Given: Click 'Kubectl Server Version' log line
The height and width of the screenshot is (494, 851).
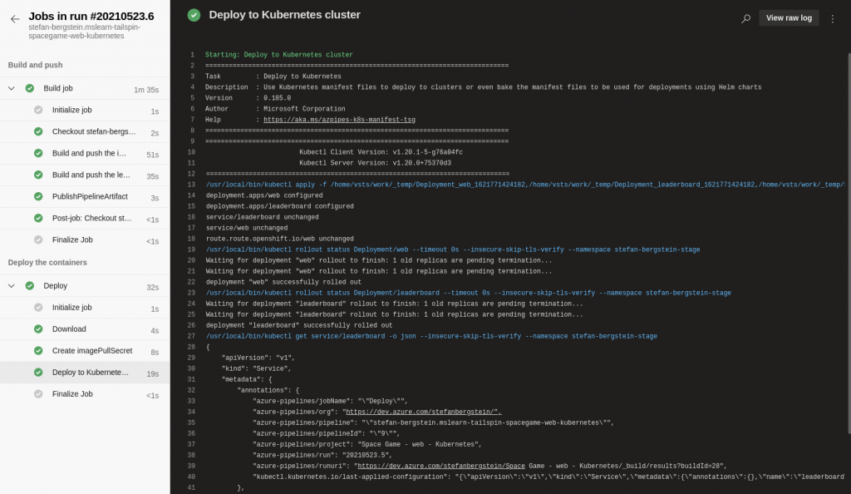Looking at the screenshot, I should point(375,163).
